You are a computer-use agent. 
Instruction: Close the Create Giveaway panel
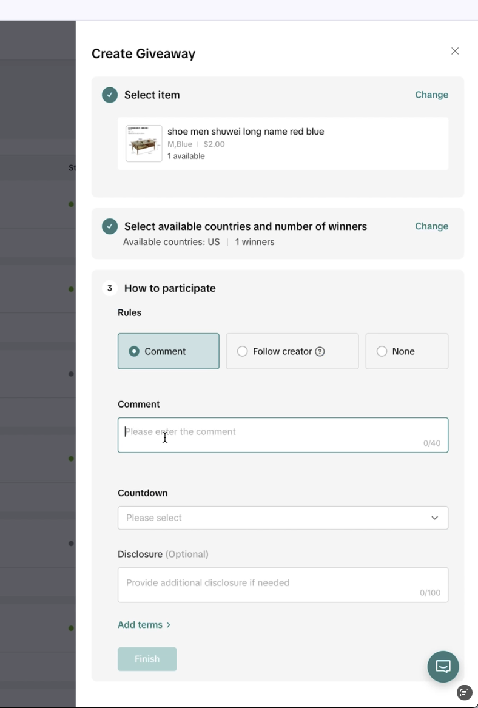[455, 51]
